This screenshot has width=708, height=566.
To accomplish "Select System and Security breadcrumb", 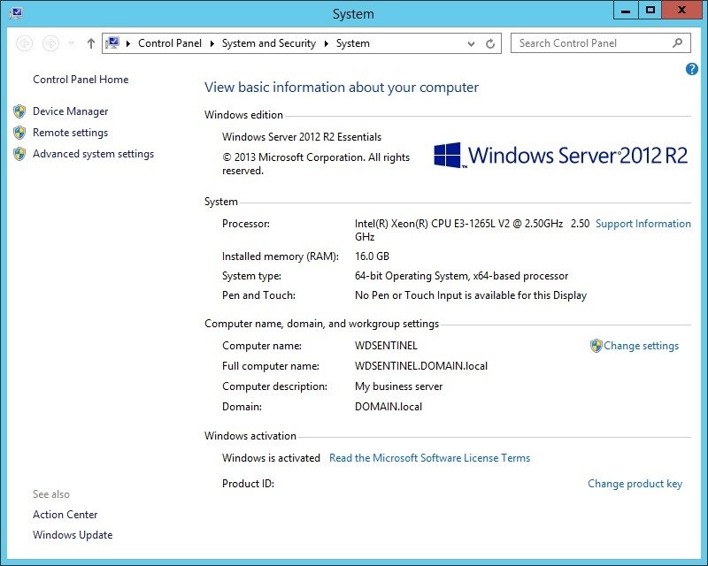I will [x=269, y=43].
